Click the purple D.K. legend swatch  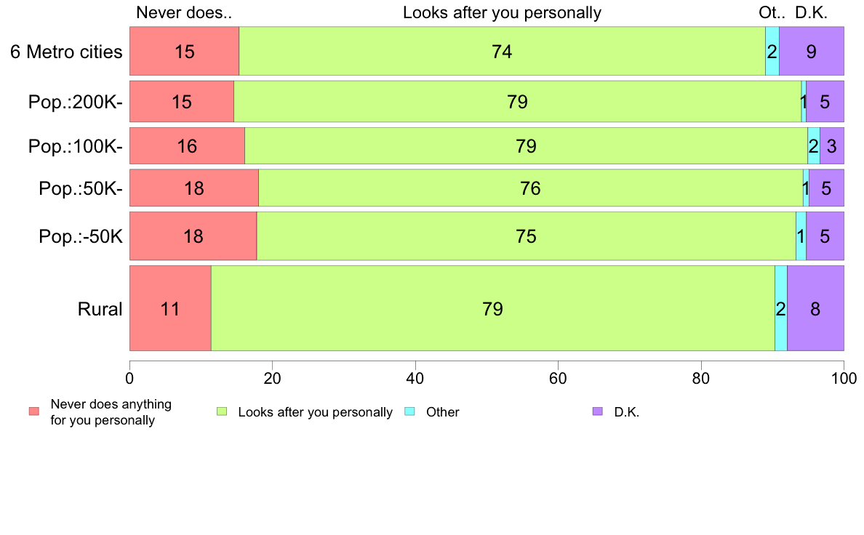pos(597,411)
